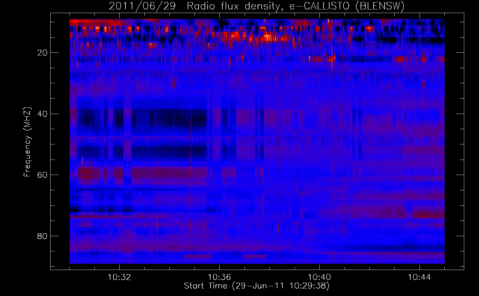Click the '10:40' time tick label
The width and height of the screenshot is (479, 296).
[319, 277]
